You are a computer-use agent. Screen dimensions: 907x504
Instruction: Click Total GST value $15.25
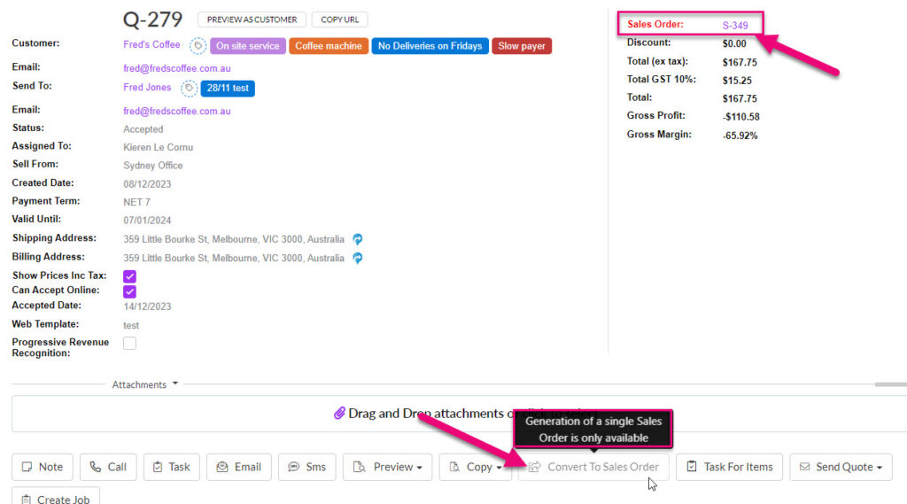[x=737, y=81]
